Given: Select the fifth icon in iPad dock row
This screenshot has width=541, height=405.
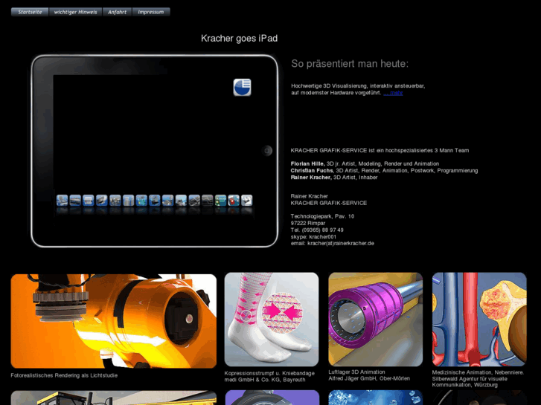Looking at the screenshot, I should (115, 200).
